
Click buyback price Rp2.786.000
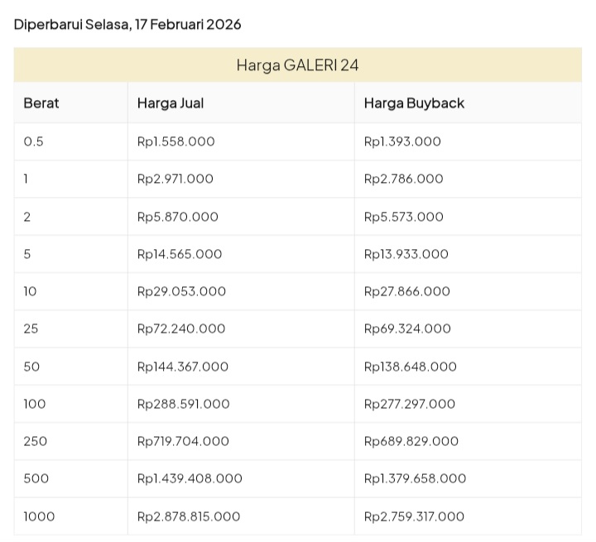[x=403, y=179]
